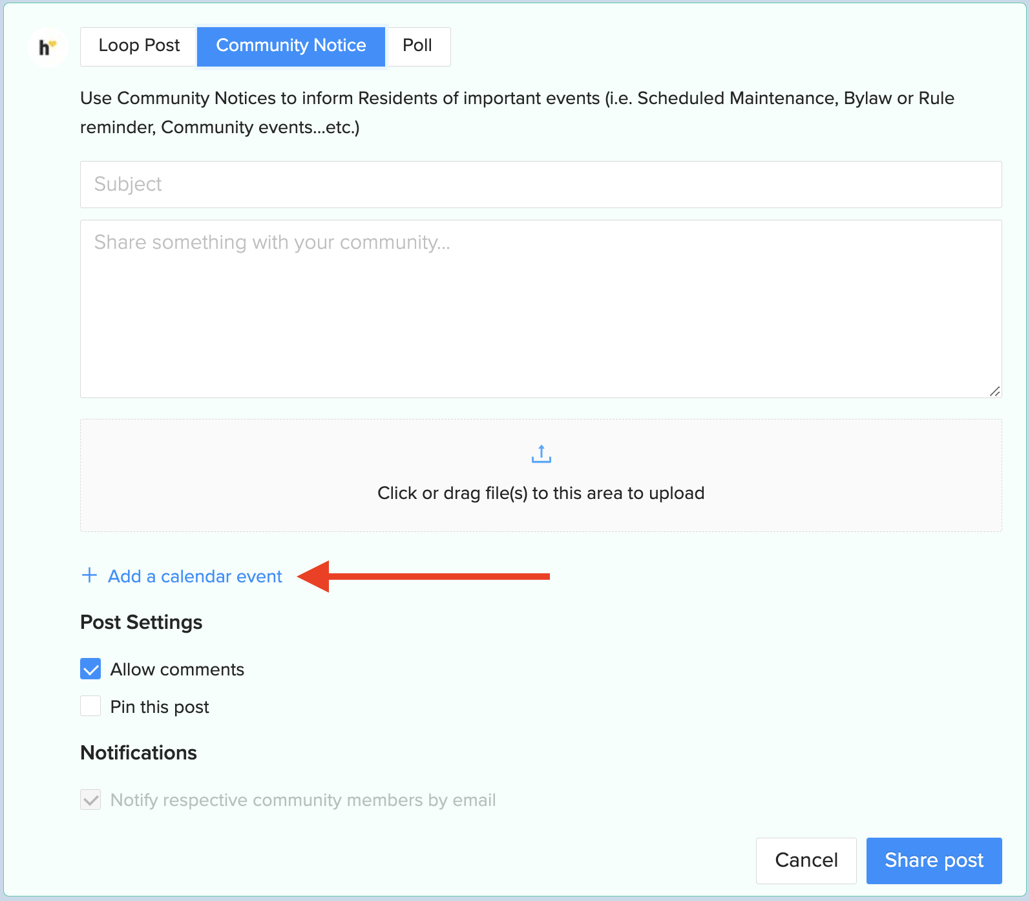
Task: Cancel the post
Action: click(806, 860)
